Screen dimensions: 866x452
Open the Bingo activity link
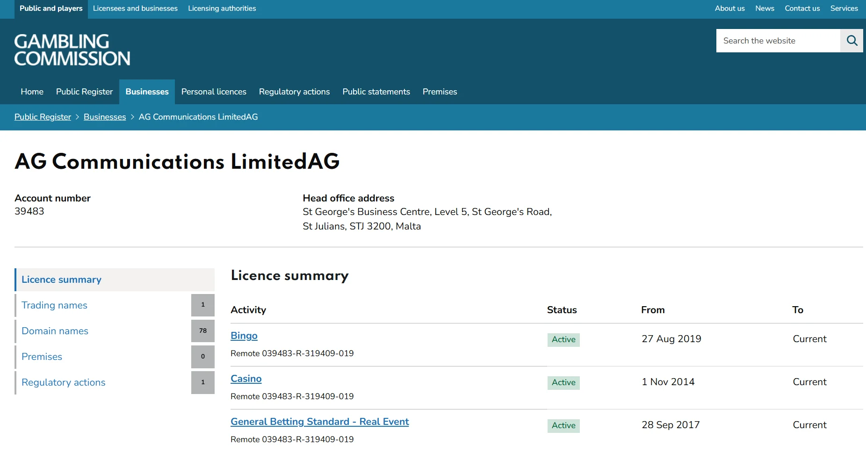(244, 336)
